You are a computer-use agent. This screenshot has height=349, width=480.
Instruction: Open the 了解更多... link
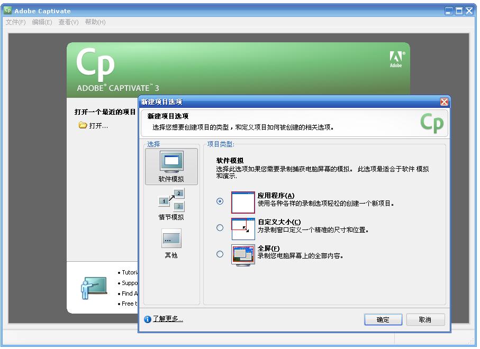tap(168, 319)
